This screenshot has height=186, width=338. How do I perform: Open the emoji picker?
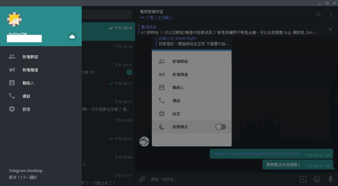[x=317, y=179]
